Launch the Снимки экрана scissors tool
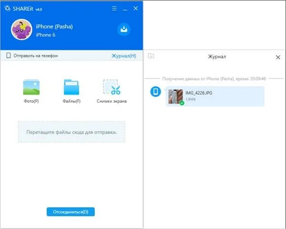Screen dimensions: 286x229 (112, 87)
